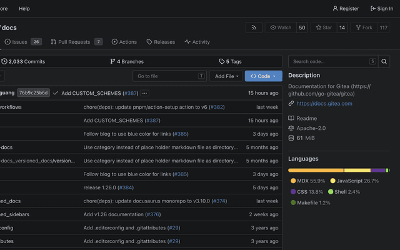Open the Help menu item
This screenshot has width=400, height=250.
pos(24,9)
